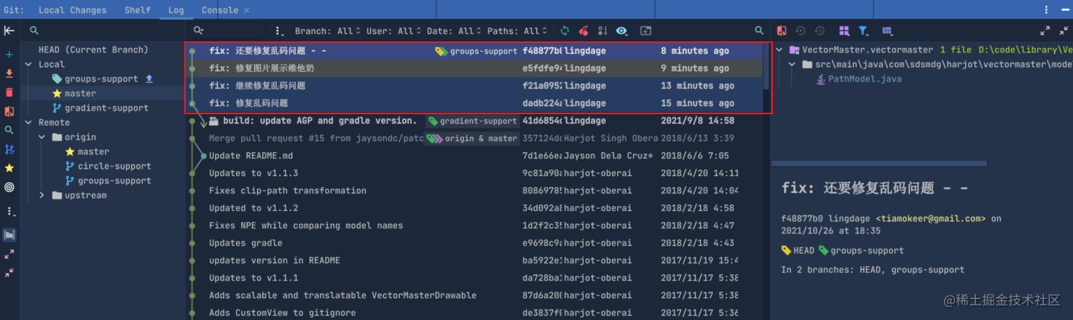
Task: Click Show Diff icon in changes panel toolbar
Action: pos(781,31)
